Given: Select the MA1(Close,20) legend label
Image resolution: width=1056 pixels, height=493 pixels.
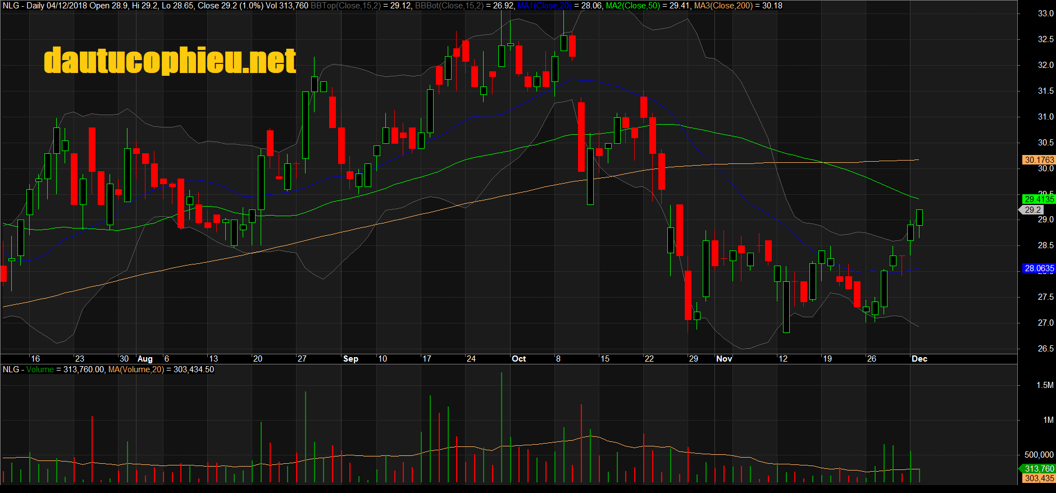Looking at the screenshot, I should point(544,6).
